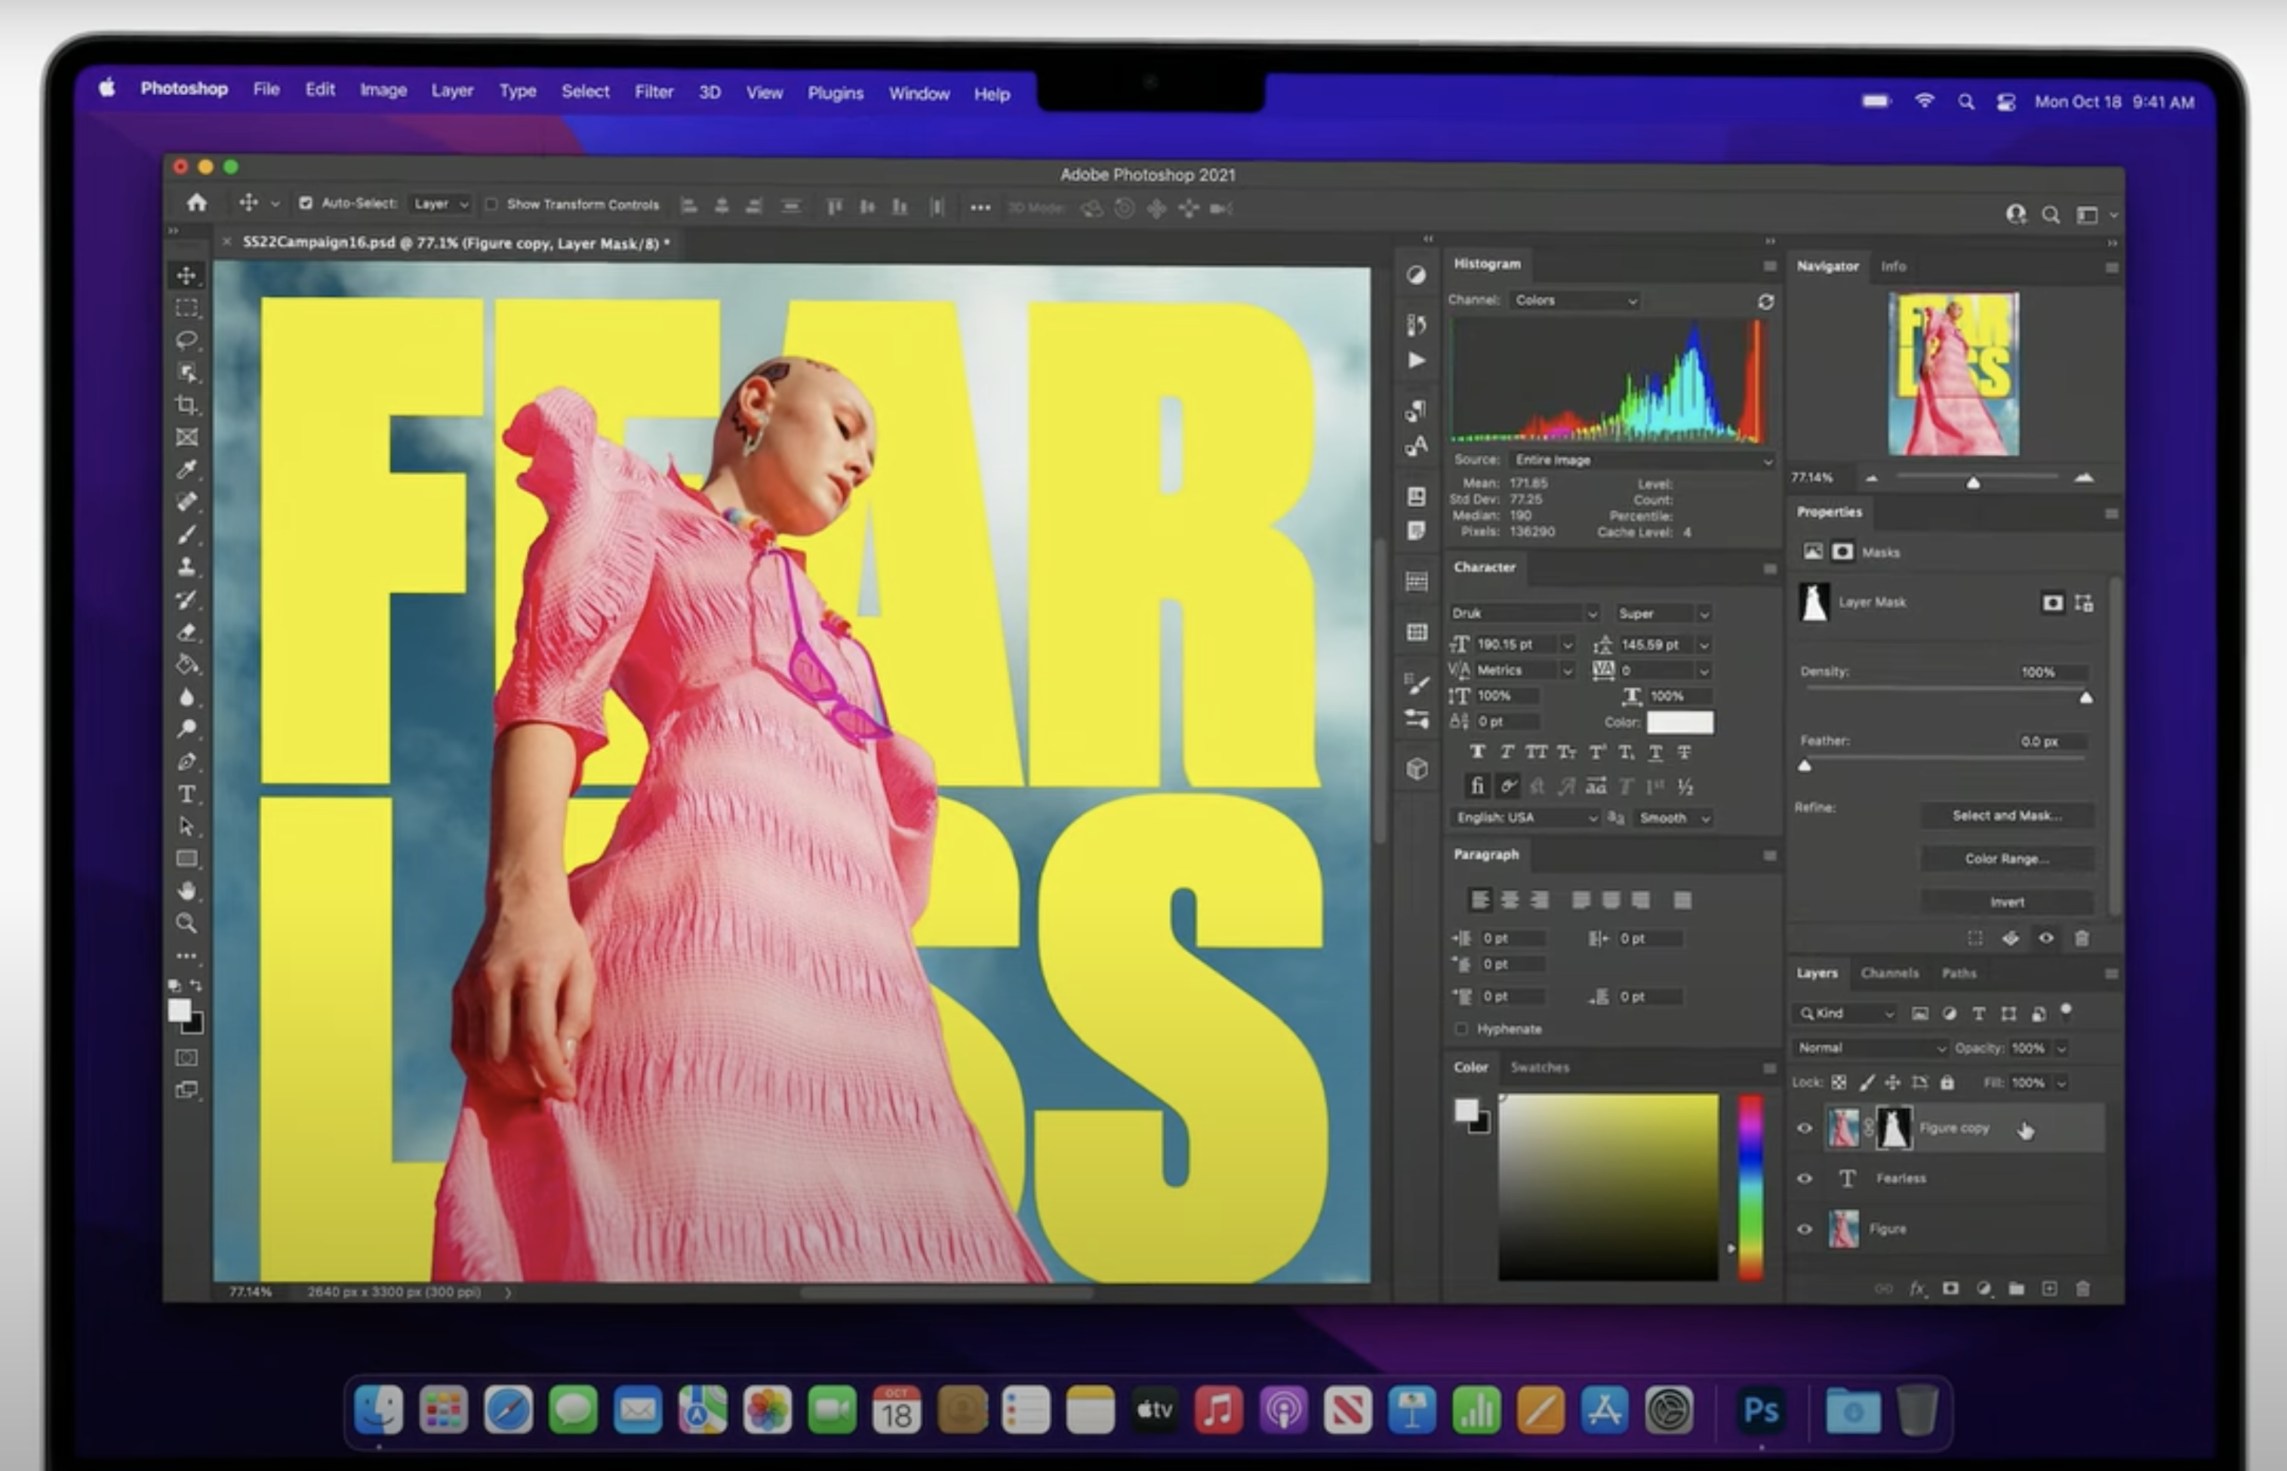The image size is (2287, 1471).
Task: Click the white Character color swatch
Action: pos(1679,722)
